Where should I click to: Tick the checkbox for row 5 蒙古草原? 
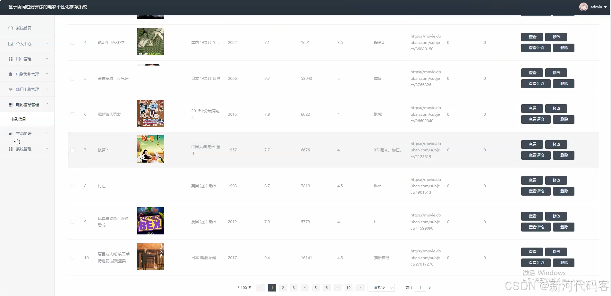(x=72, y=79)
